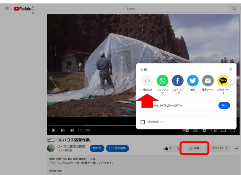
Task: Click the Share (共有) button
Action: (194, 148)
